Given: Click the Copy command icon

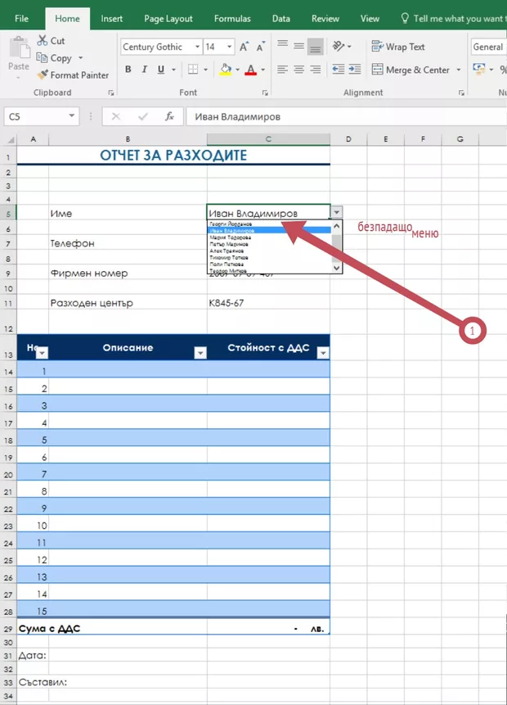Looking at the screenshot, I should (x=42, y=57).
